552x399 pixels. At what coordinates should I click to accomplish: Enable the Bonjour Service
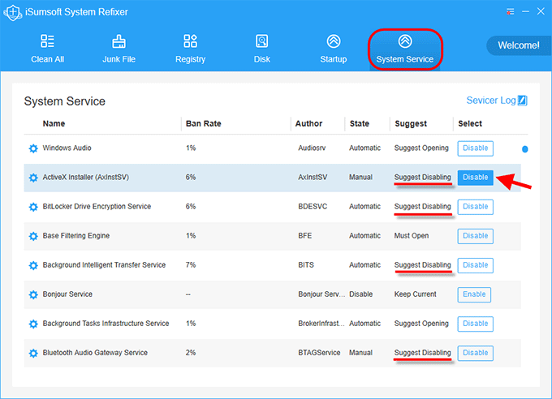(x=474, y=294)
